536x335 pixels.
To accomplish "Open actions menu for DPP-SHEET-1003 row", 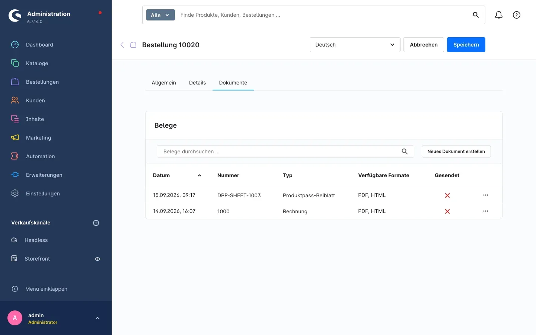I will 486,195.
